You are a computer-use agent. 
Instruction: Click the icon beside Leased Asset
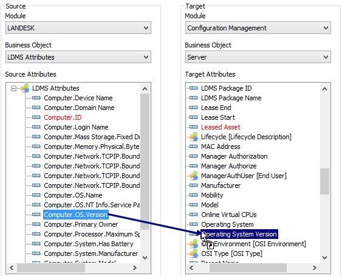[x=193, y=127]
